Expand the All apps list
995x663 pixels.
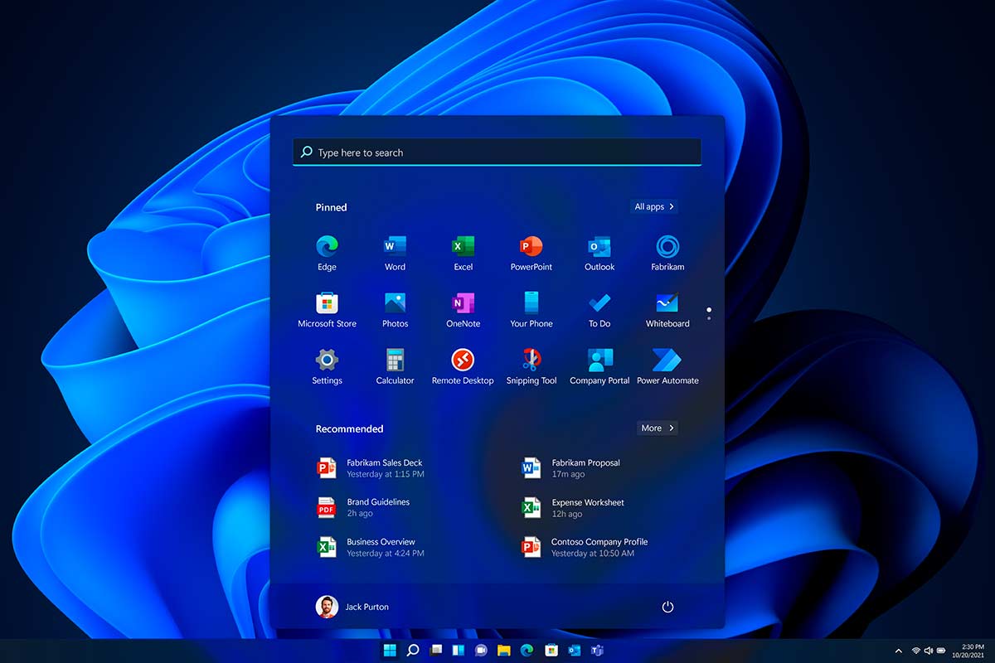pos(653,206)
